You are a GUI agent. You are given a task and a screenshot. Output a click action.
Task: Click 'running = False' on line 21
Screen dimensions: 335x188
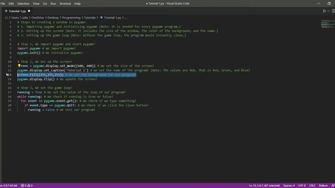41,110
